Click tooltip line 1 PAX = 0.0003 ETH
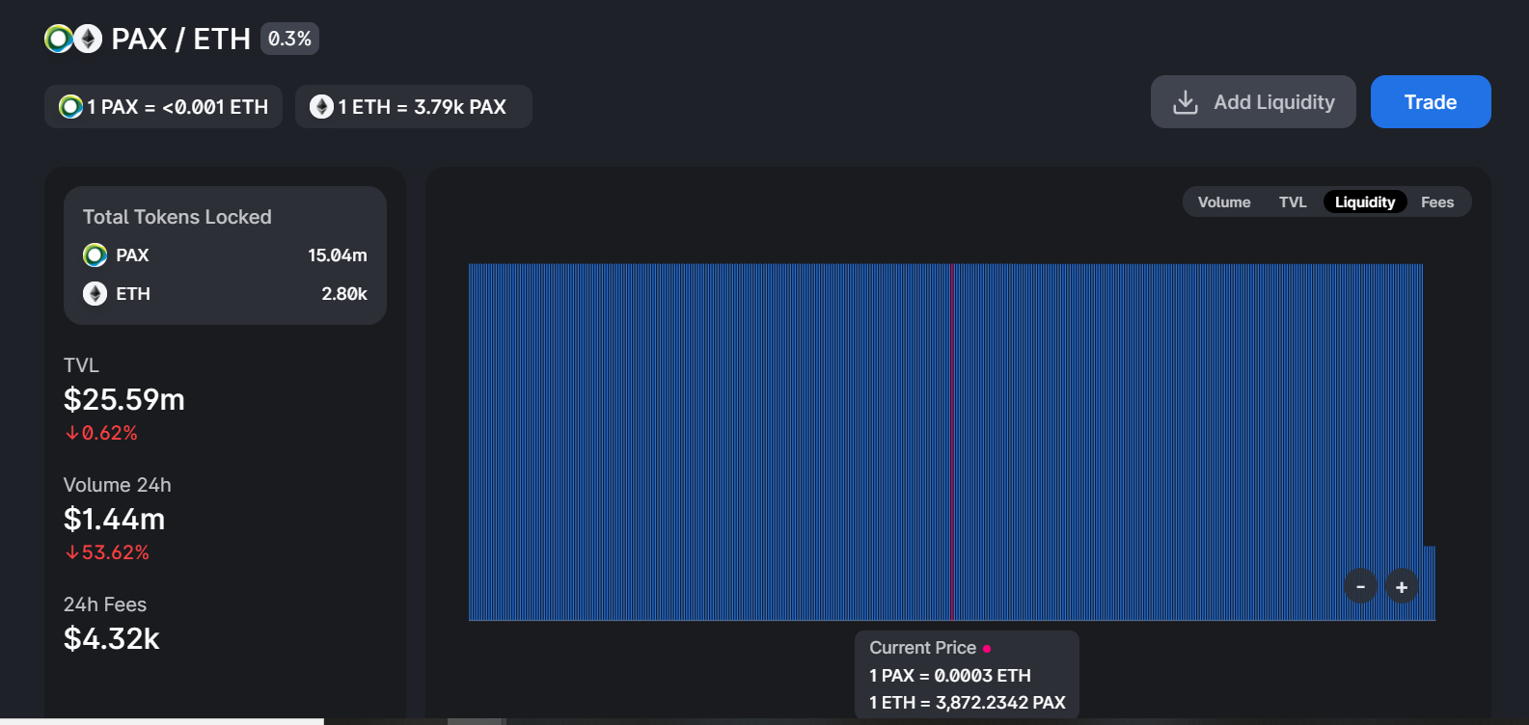Screen dimensions: 1529x725 [950, 676]
